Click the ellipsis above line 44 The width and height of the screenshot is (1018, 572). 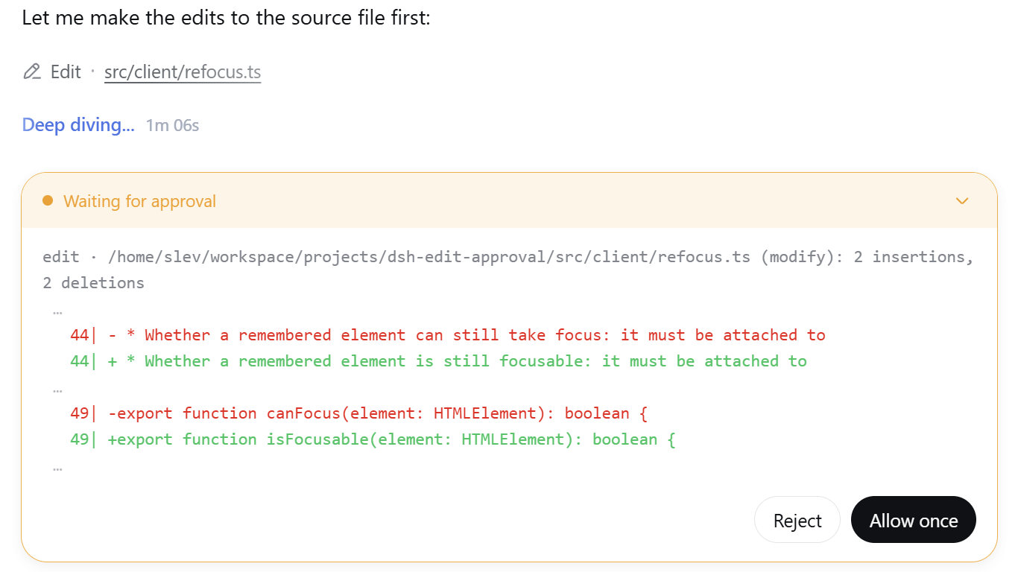pyautogui.click(x=58, y=311)
